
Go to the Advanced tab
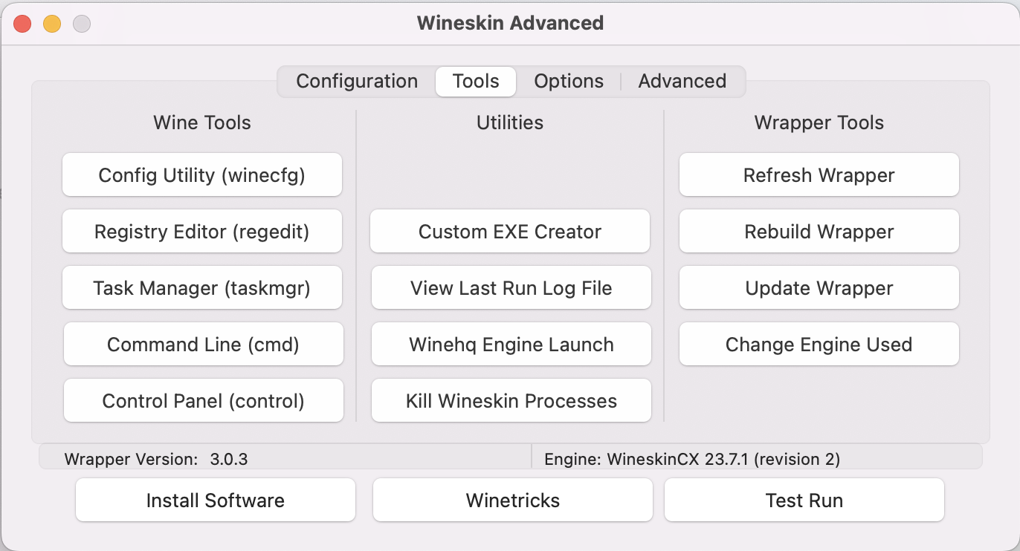682,81
